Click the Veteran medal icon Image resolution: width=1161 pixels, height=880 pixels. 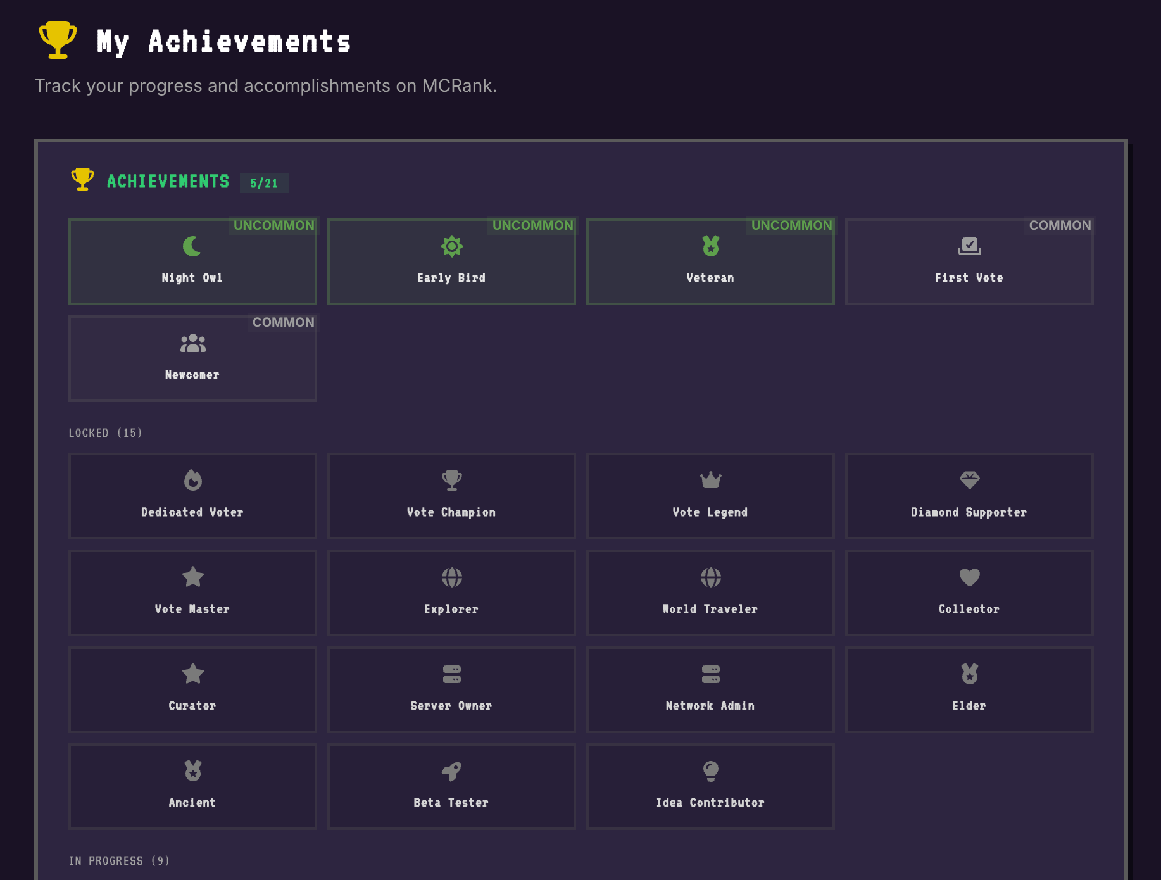pyautogui.click(x=710, y=246)
